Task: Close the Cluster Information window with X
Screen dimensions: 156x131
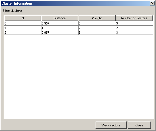Action: (x=152, y=3)
